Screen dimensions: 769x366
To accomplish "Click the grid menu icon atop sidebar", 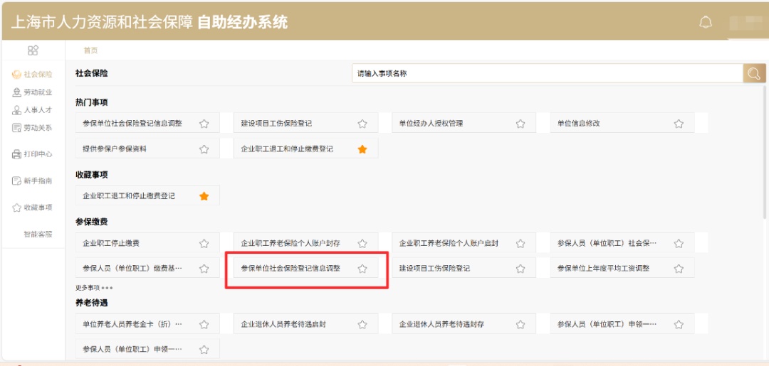I will coord(33,50).
